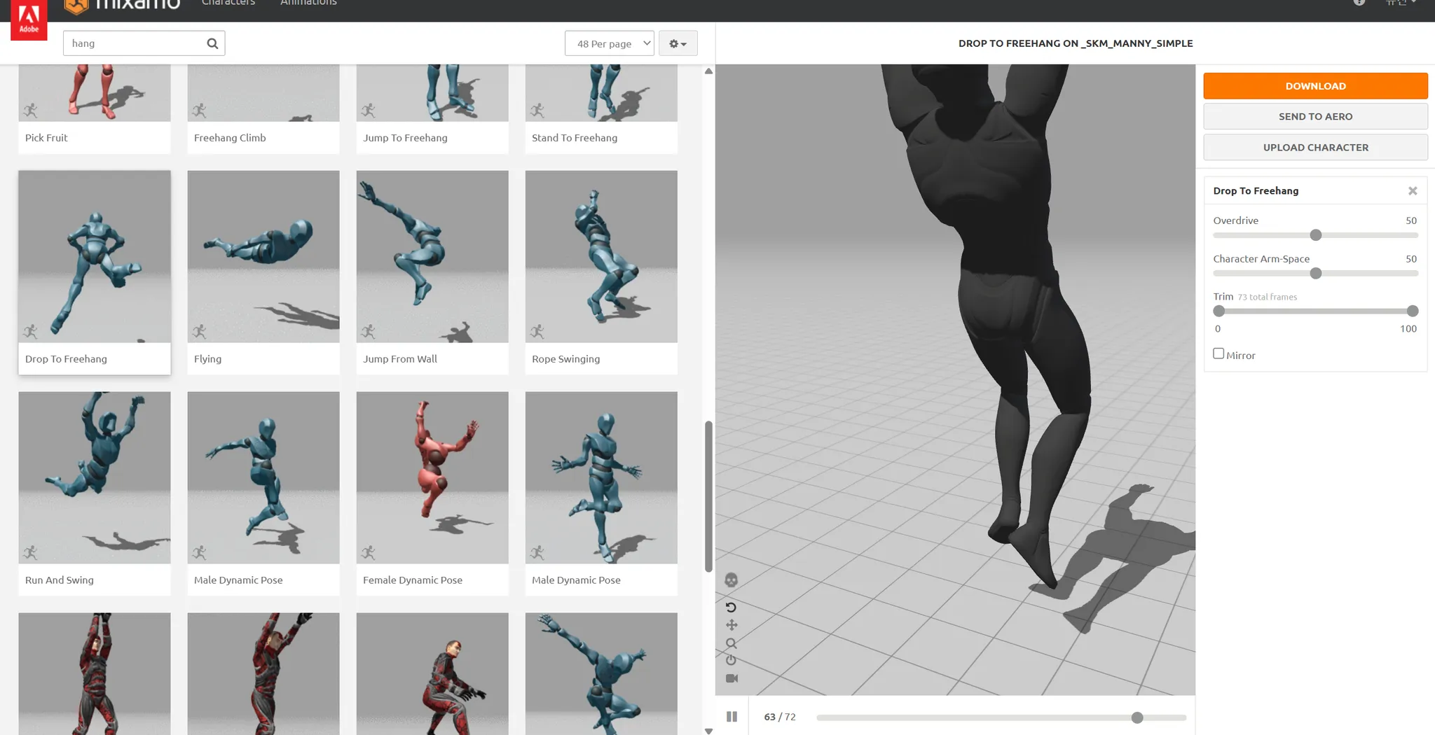1435x735 pixels.
Task: Click the Adobe logo
Action: [x=29, y=19]
